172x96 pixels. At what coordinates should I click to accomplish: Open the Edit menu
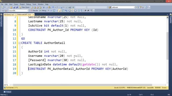pos(6,4)
